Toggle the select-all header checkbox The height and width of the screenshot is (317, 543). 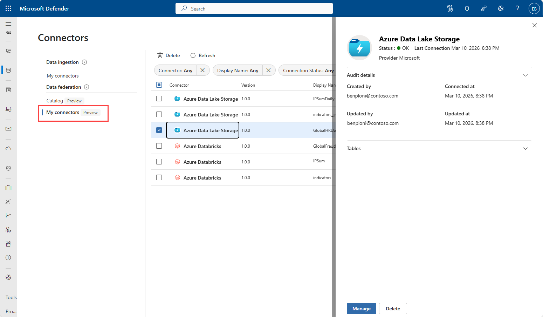tap(159, 85)
